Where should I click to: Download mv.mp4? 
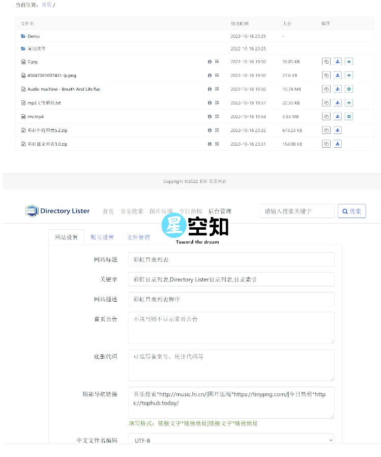point(338,116)
